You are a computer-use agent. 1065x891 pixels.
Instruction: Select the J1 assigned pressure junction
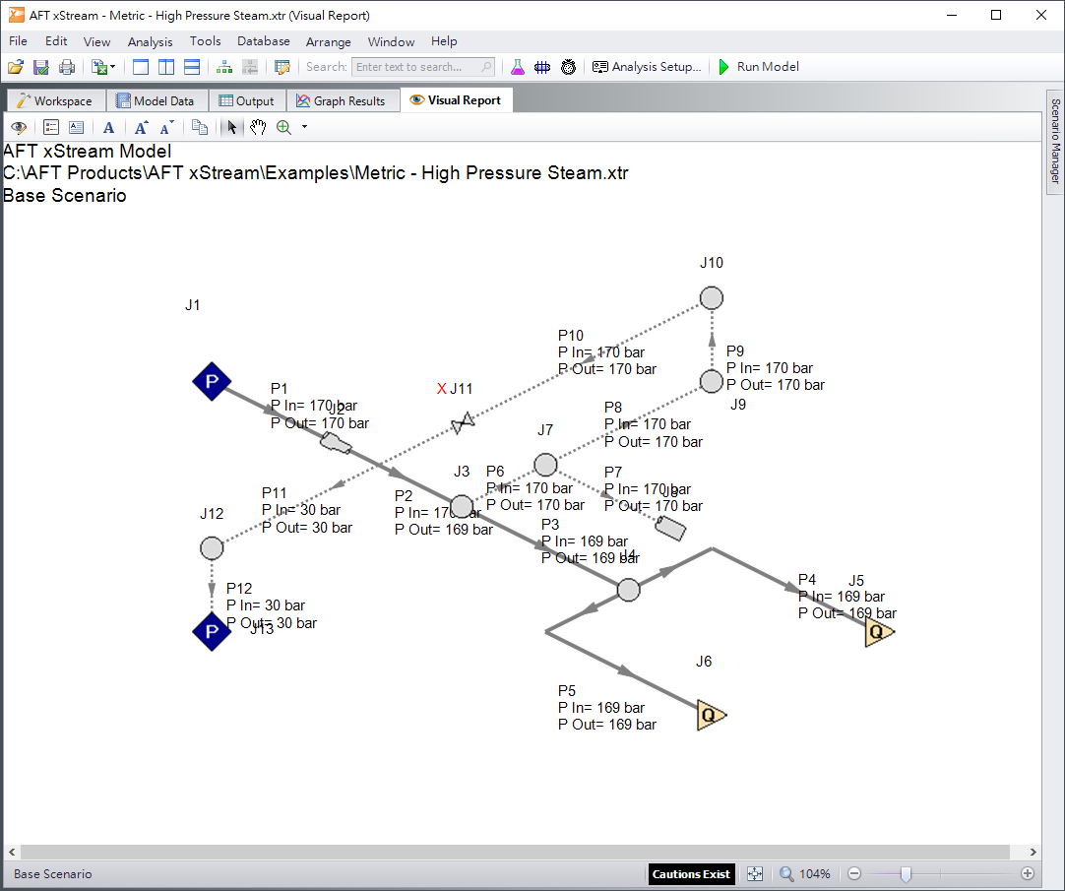coord(212,381)
